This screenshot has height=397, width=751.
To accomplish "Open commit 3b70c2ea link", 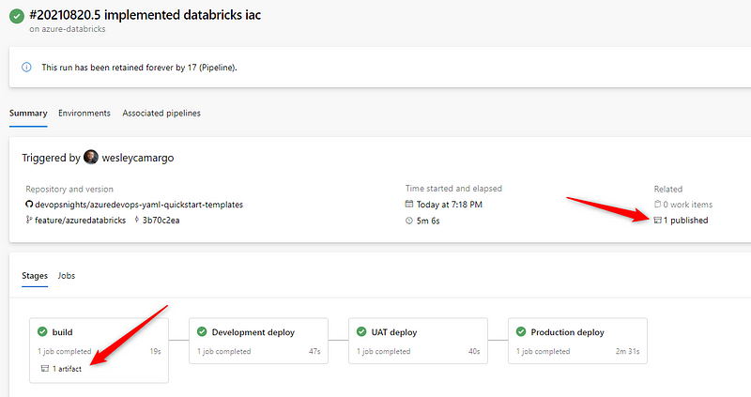I will (x=162, y=220).
